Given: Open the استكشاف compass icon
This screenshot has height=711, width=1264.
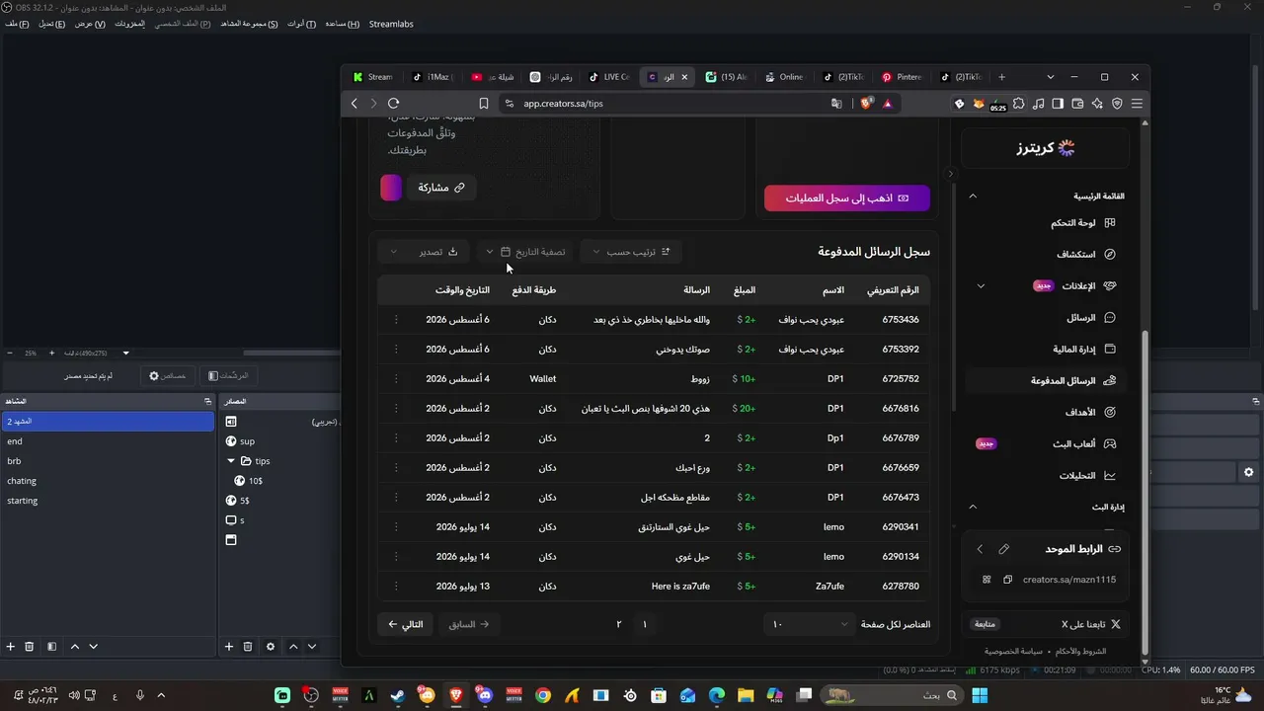Looking at the screenshot, I should pos(1110,255).
